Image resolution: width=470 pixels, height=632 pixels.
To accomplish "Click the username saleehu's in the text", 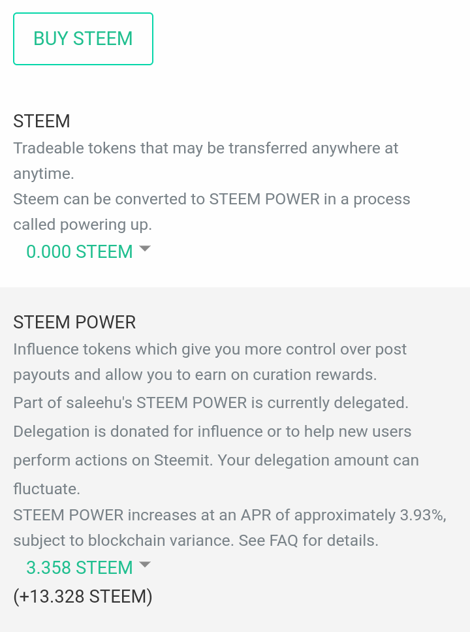I will pos(99,403).
